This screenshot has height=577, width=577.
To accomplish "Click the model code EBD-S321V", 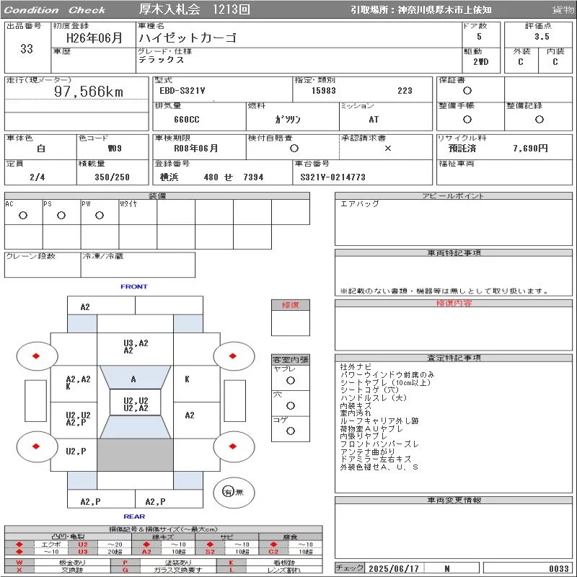I will click(182, 91).
